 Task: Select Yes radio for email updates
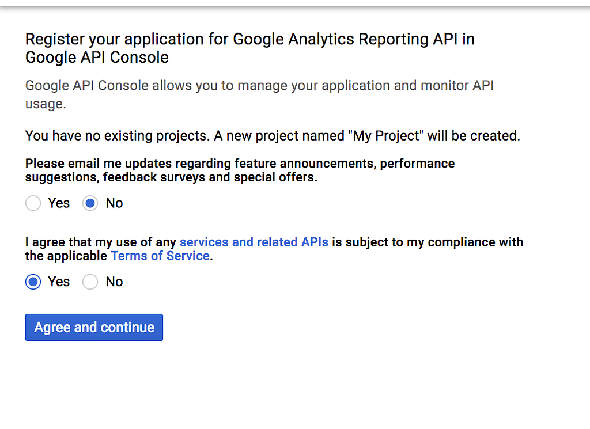pos(33,203)
